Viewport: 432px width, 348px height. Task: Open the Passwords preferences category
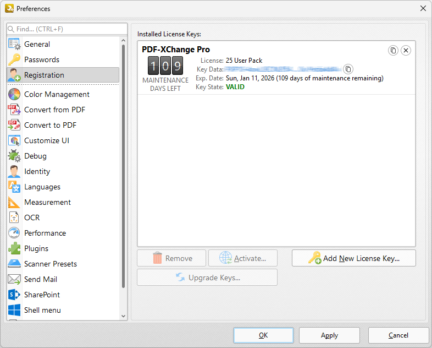tap(63, 59)
